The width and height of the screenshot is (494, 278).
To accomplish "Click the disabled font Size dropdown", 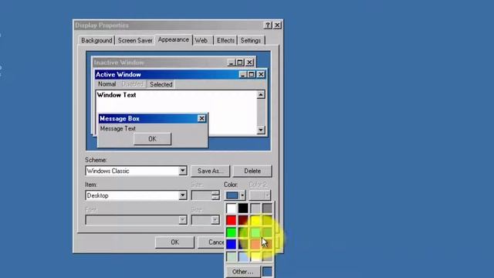I will (x=205, y=219).
